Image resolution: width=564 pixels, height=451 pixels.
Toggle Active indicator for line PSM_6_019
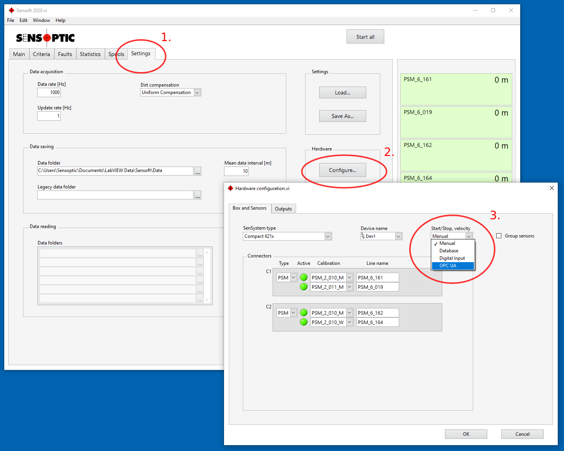[304, 287]
